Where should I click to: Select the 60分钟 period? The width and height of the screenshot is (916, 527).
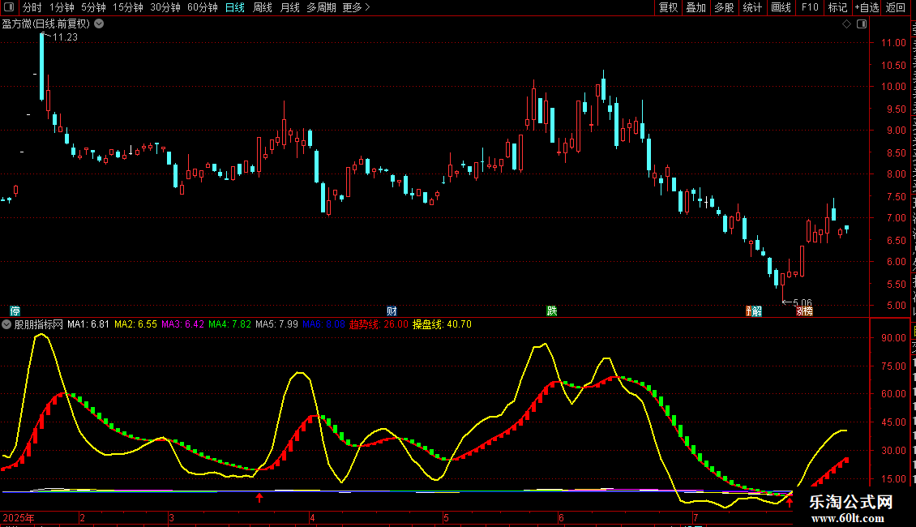(203, 7)
